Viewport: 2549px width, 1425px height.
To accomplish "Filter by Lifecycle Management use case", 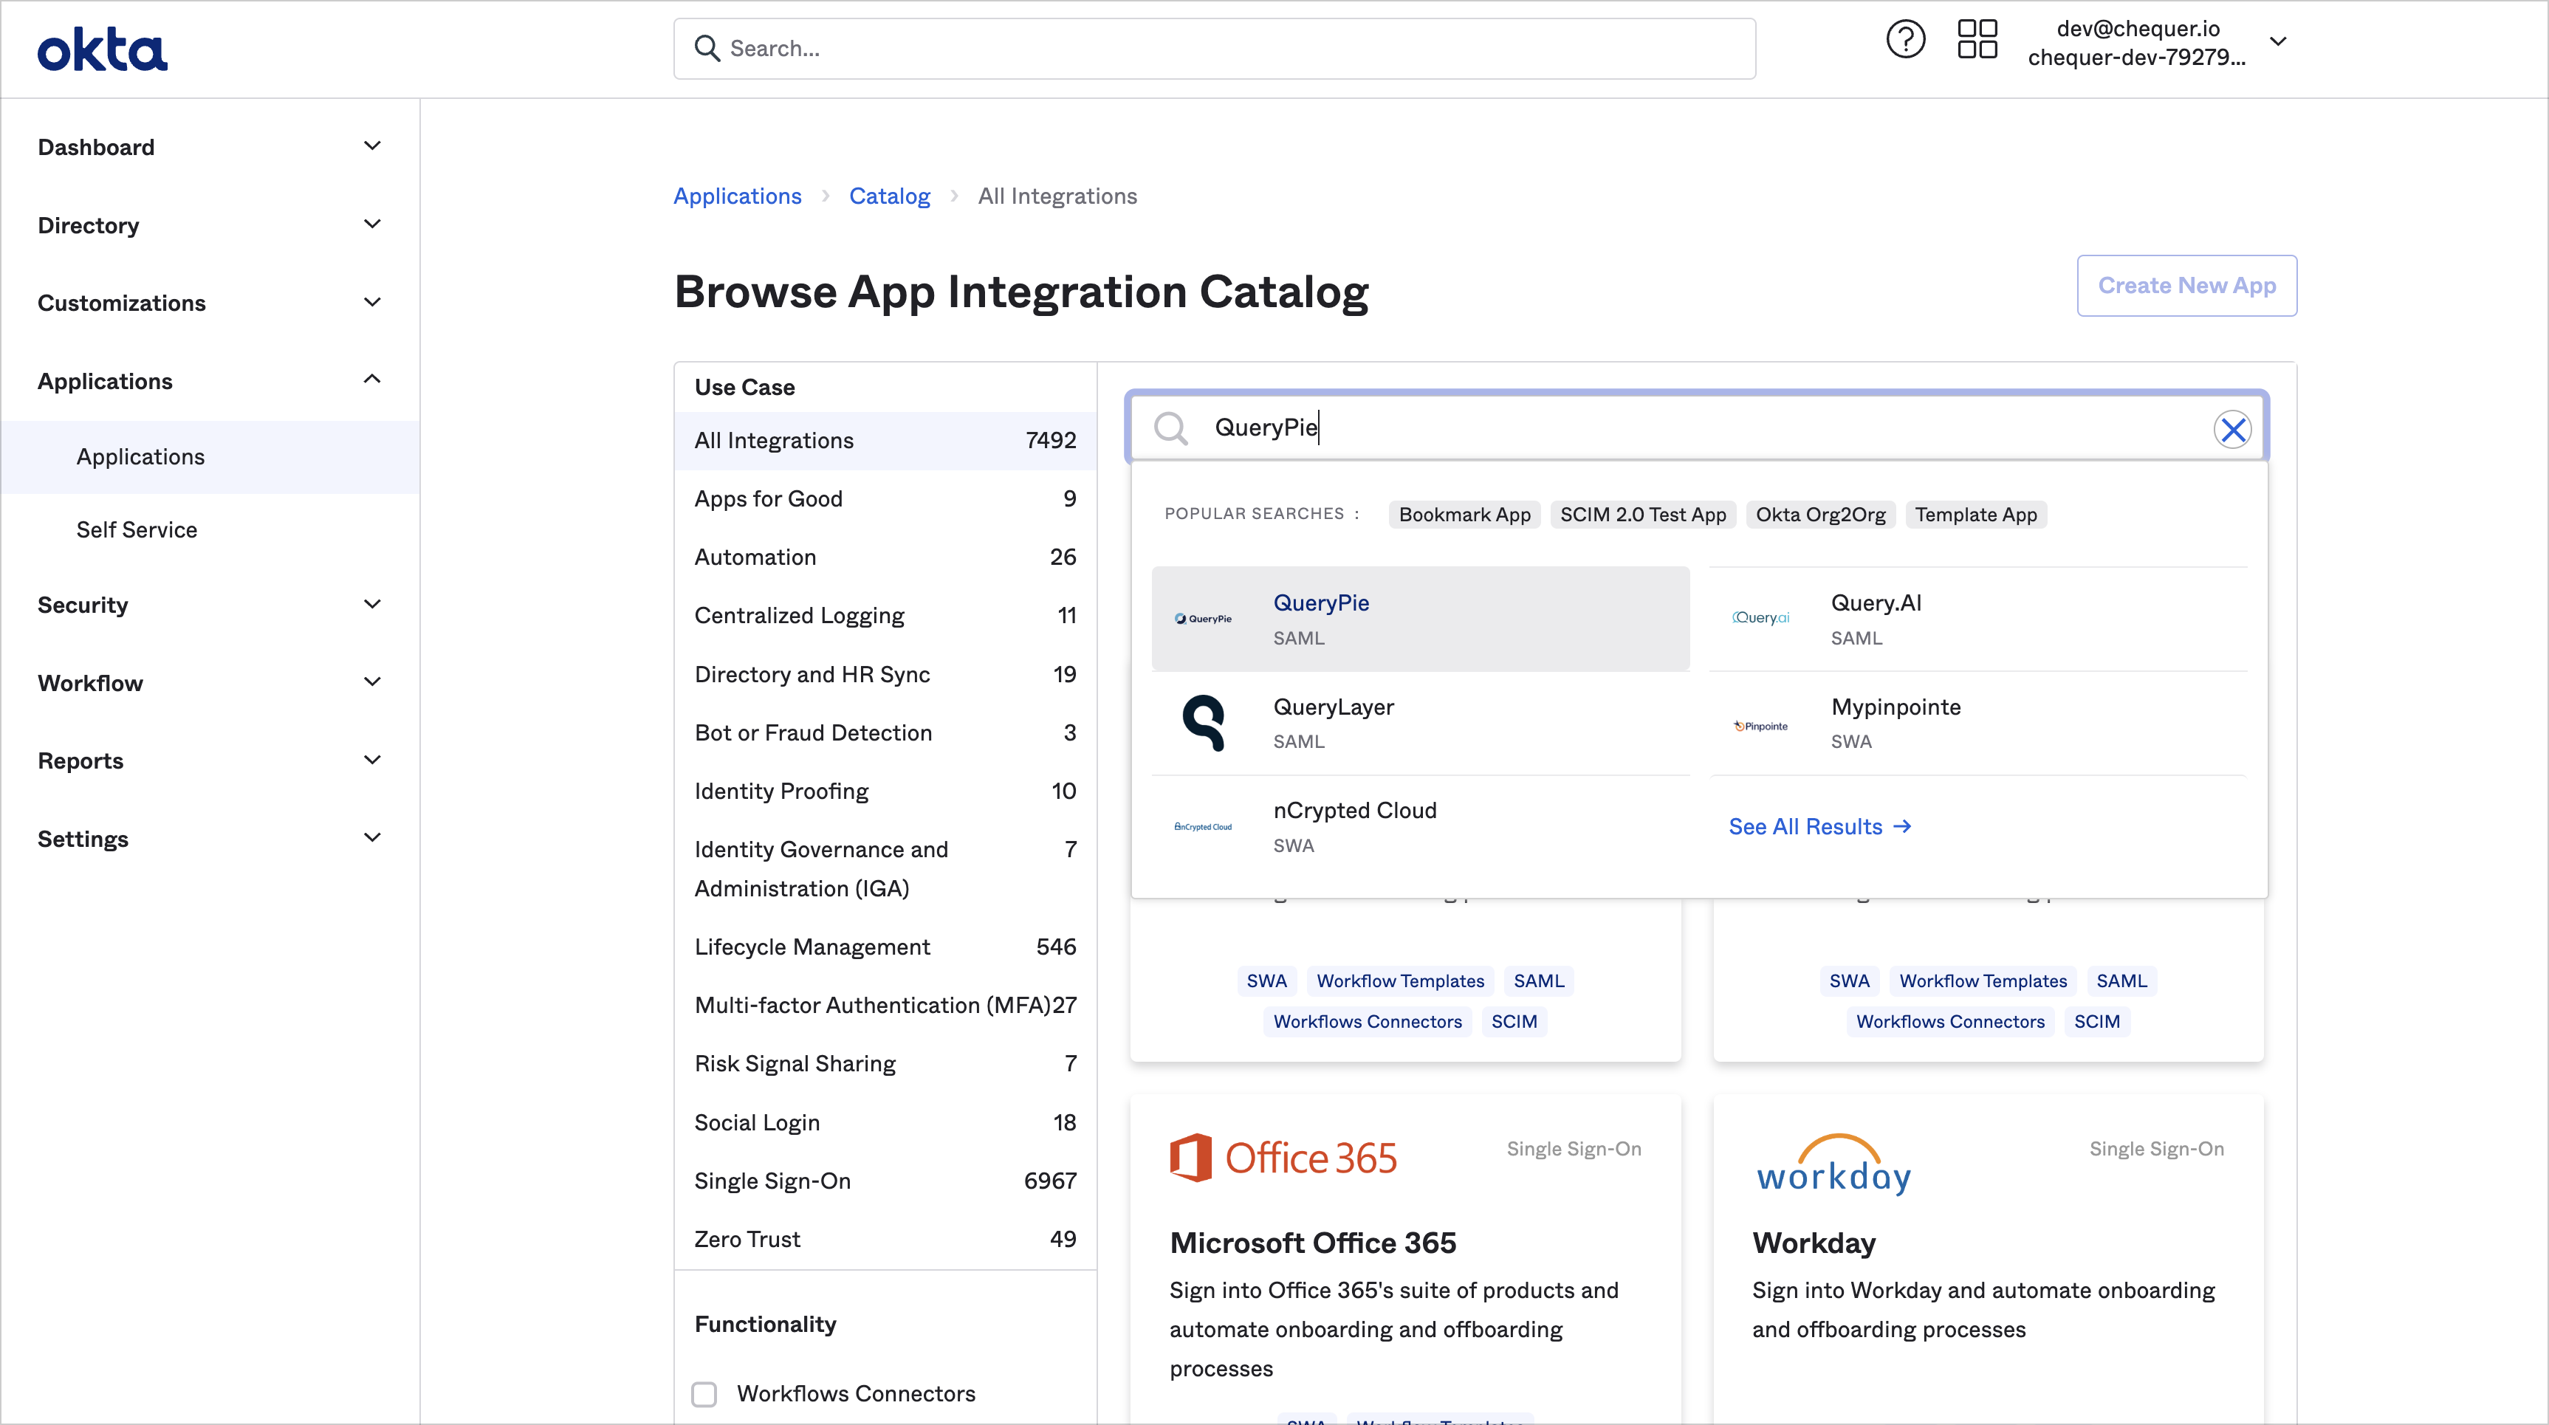I will coord(885,947).
